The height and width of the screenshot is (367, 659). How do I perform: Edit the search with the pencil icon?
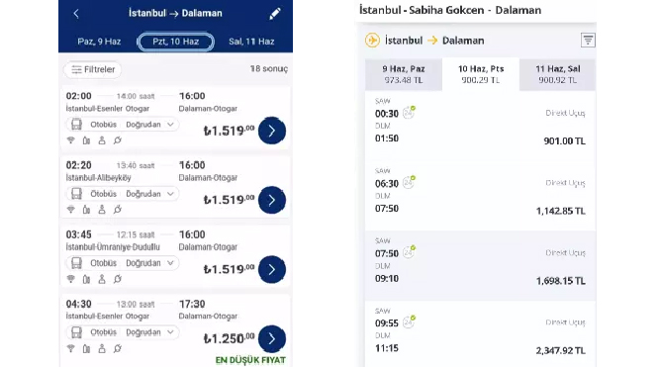(275, 14)
